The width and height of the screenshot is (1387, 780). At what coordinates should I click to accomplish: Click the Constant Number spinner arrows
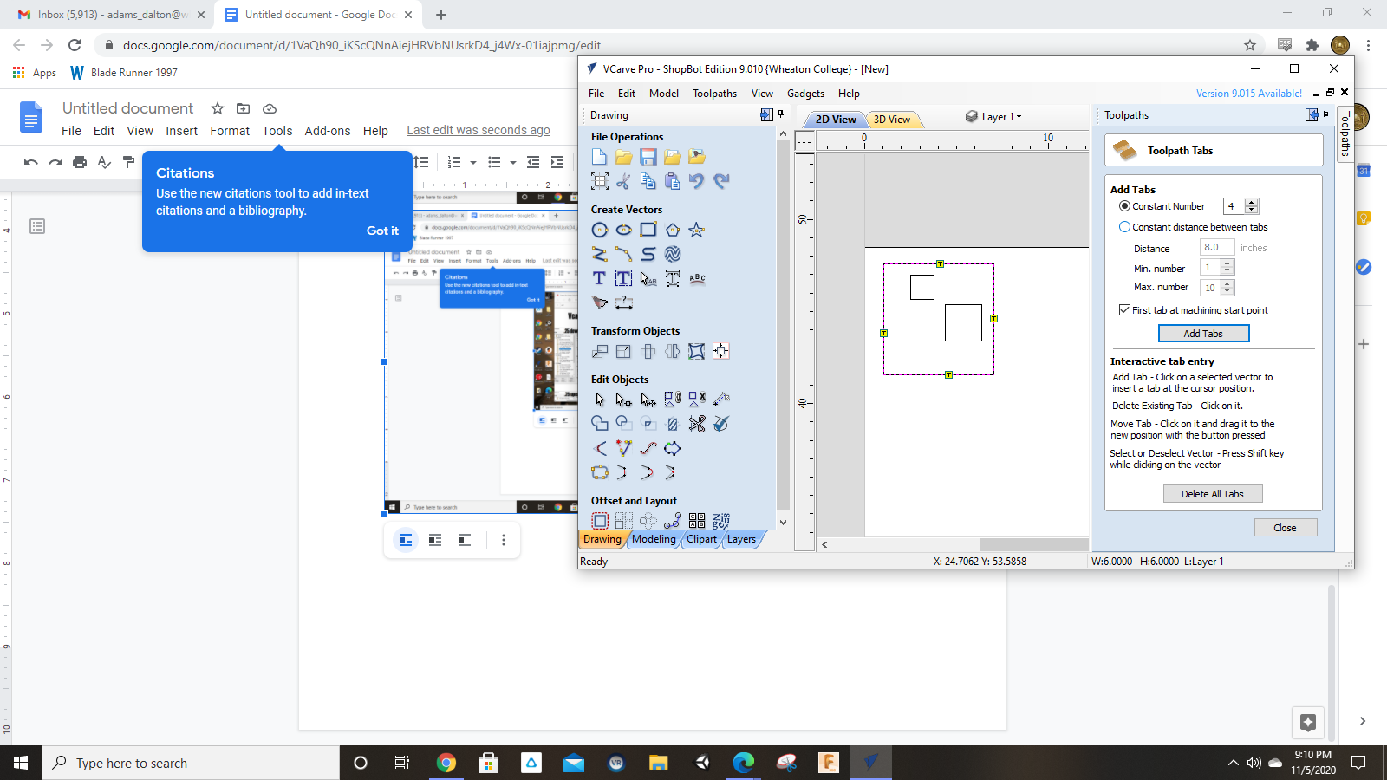(1252, 206)
